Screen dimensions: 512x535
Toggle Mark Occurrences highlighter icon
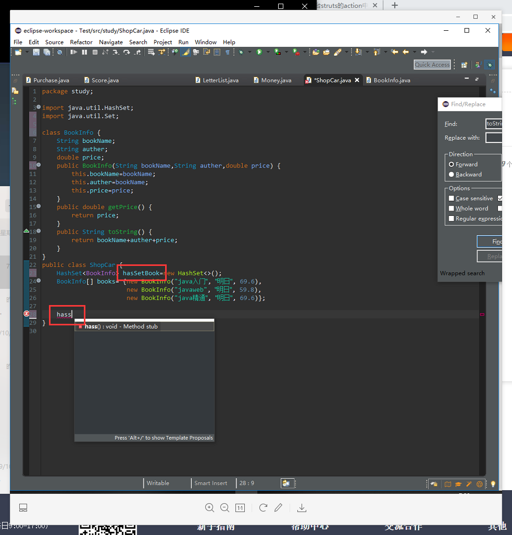185,52
